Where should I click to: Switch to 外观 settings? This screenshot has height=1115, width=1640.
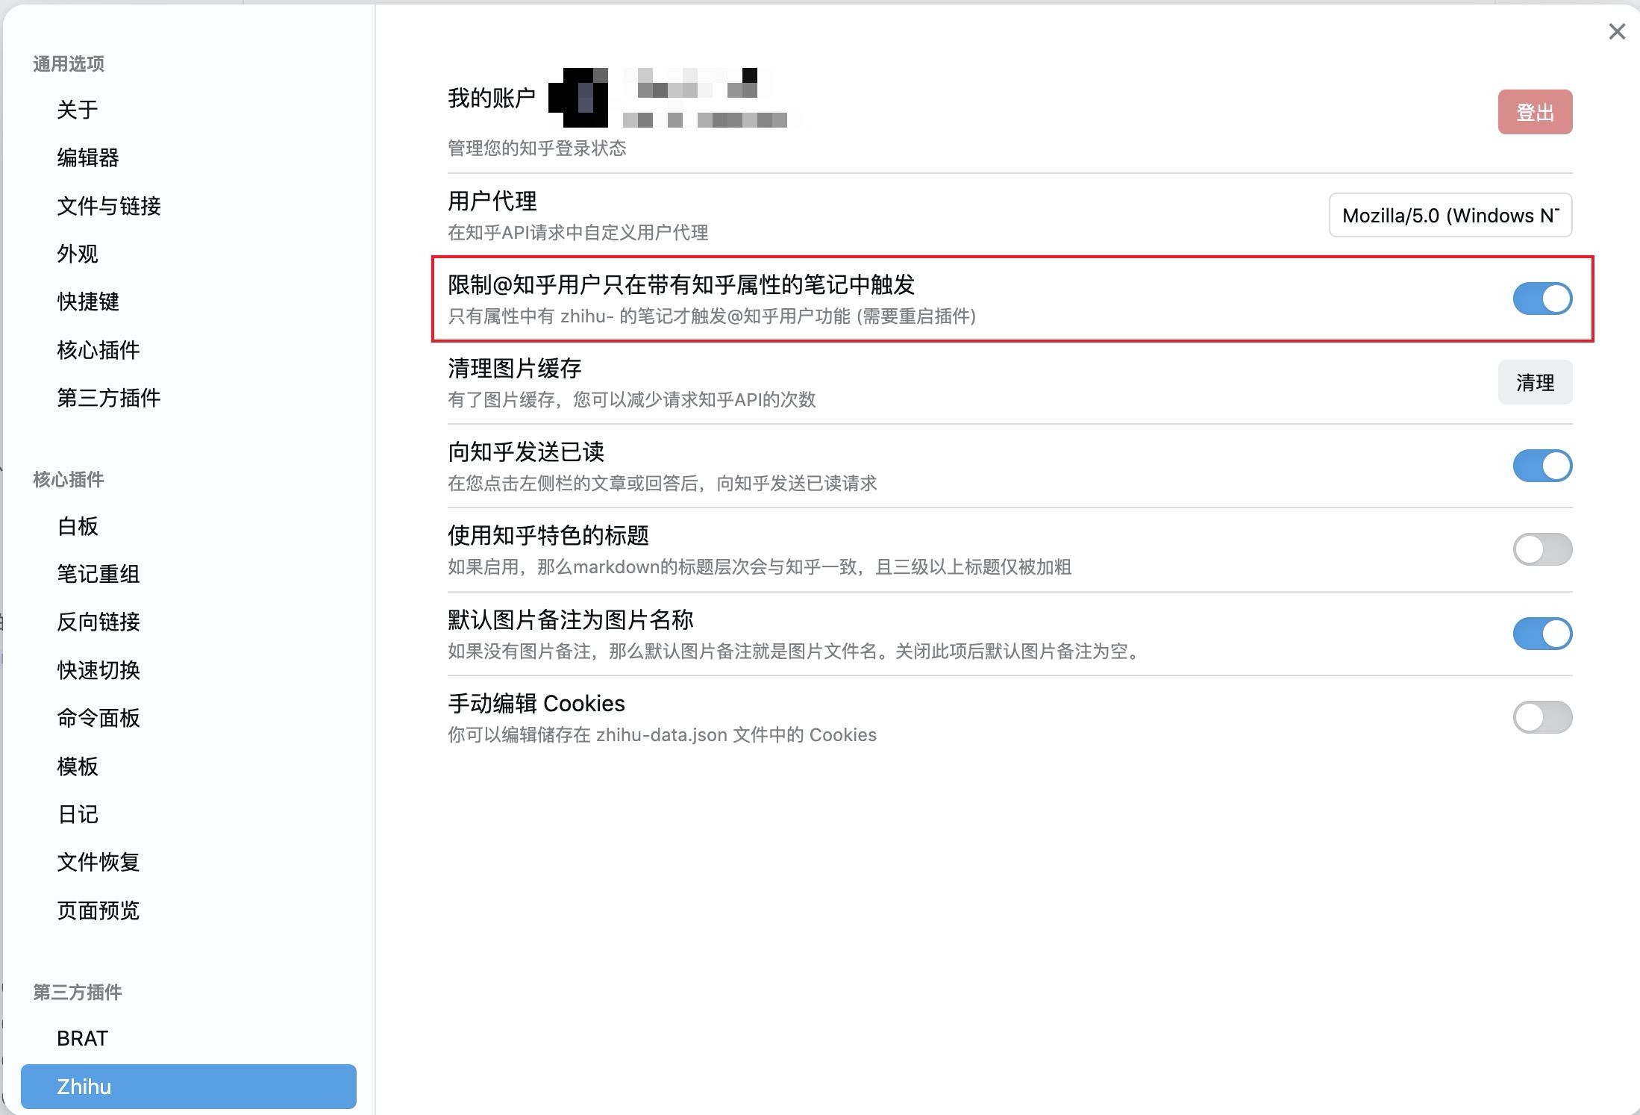(x=78, y=254)
